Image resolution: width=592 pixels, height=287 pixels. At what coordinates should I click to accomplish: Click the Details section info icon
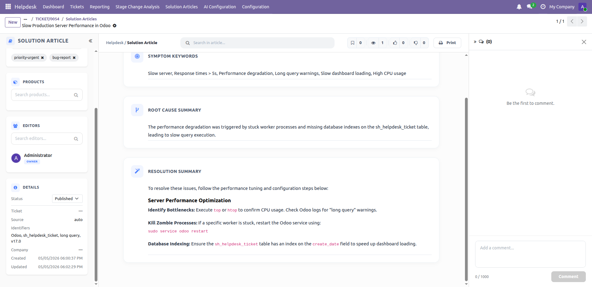point(15,187)
